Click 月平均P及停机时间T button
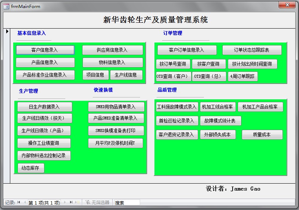 [x=115, y=143]
